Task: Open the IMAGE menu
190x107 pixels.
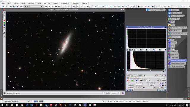Action: tap(23, 4)
